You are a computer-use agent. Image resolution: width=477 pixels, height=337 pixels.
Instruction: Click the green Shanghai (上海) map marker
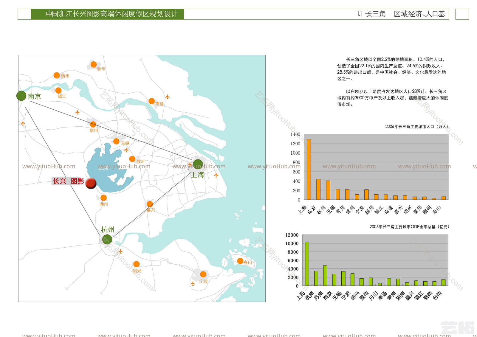click(198, 164)
